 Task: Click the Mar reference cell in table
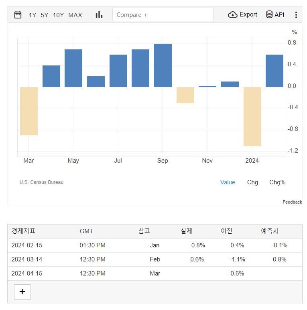click(155, 273)
